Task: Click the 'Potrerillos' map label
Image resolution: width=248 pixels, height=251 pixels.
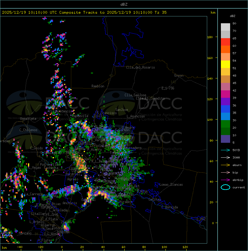Action: (x=50, y=165)
